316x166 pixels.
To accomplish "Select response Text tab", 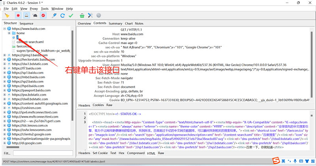I will (x=113, y=153).
